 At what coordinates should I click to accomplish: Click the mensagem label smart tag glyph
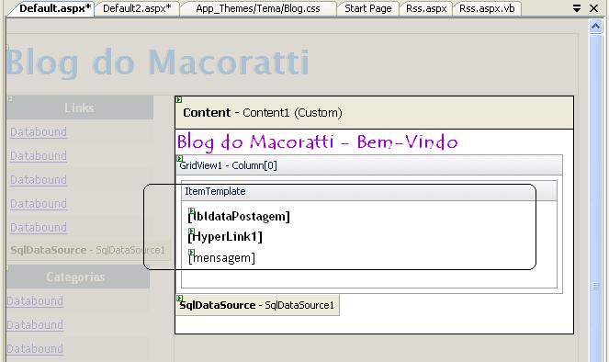coord(191,252)
